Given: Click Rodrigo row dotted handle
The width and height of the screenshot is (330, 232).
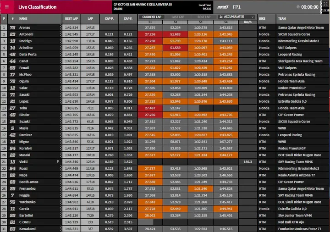Looking at the screenshot, I should [x=61, y=41].
